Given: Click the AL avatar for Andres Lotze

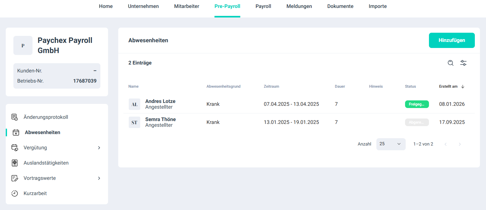Looking at the screenshot, I should click(134, 104).
